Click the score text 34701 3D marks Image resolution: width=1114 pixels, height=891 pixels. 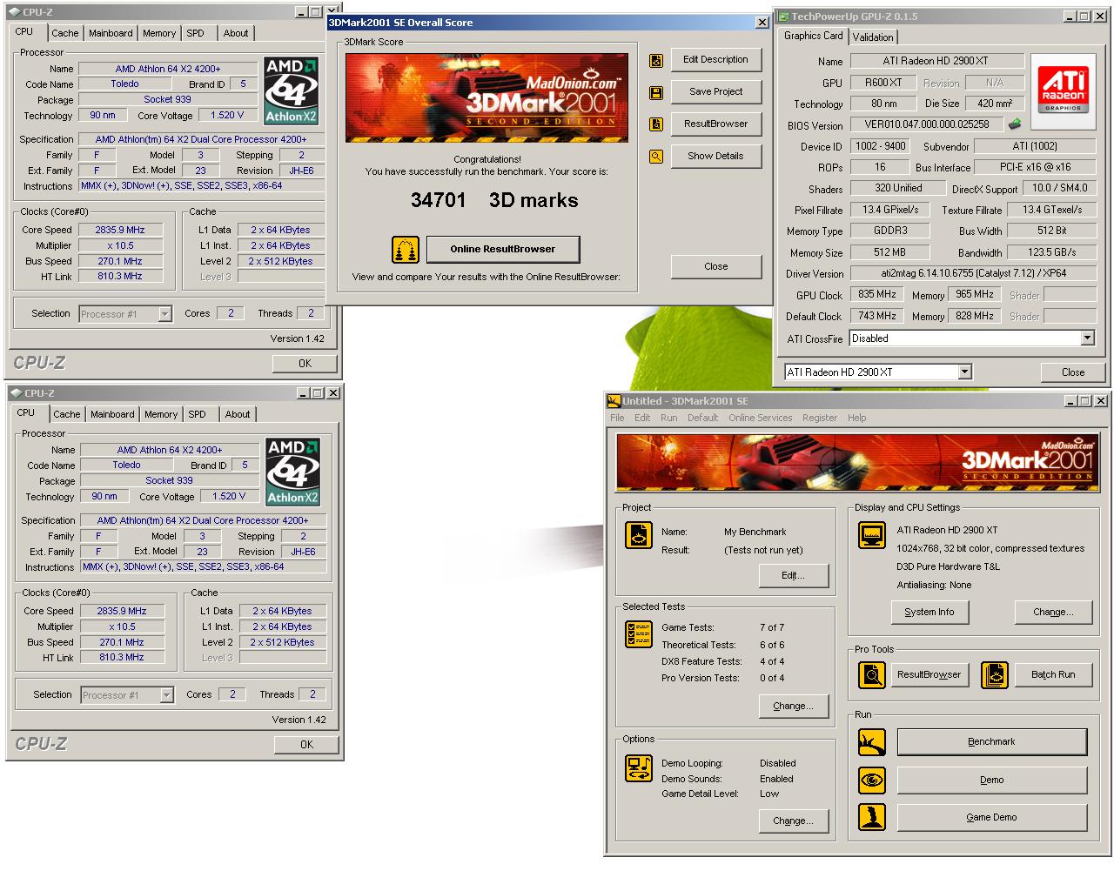(494, 201)
